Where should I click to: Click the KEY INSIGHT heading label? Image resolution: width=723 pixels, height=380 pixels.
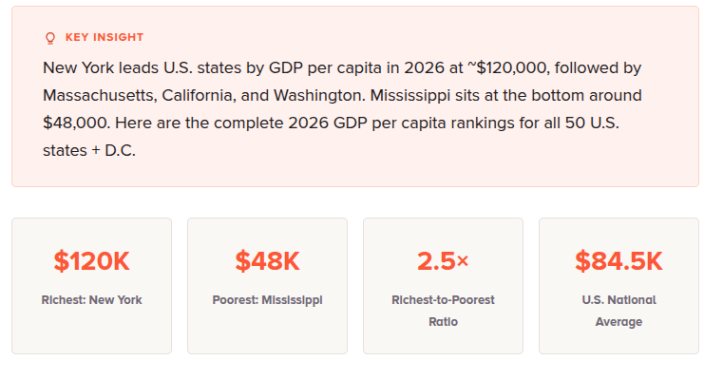pyautogui.click(x=105, y=37)
